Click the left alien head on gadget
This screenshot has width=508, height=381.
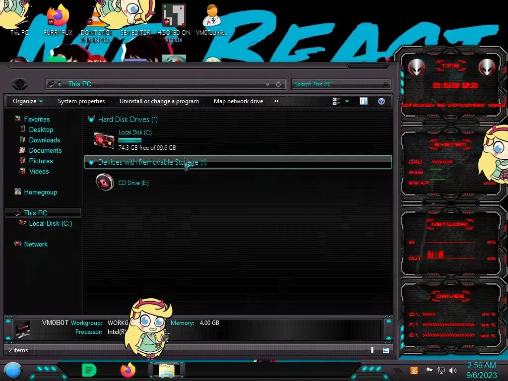pyautogui.click(x=417, y=67)
